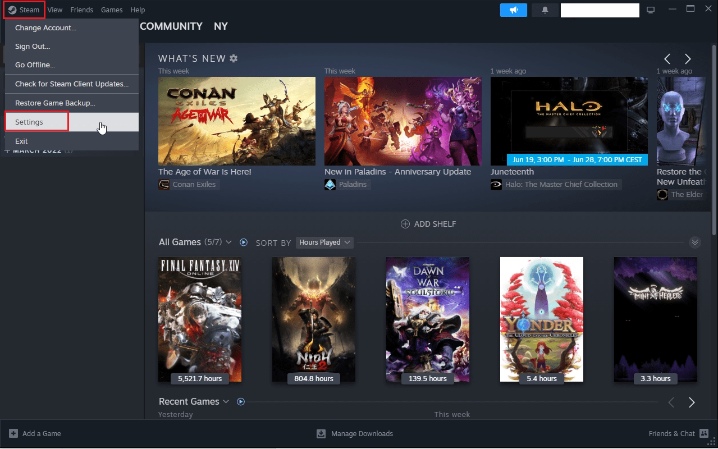Open Manage Downloads
The height and width of the screenshot is (449, 718).
[x=355, y=433]
